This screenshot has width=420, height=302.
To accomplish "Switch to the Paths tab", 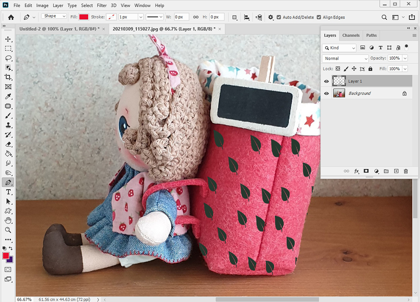I will point(371,35).
